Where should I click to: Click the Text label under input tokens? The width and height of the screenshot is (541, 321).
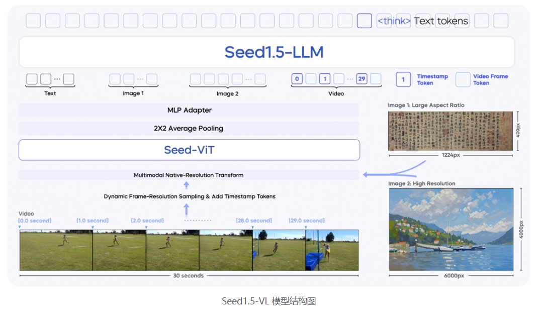point(50,93)
